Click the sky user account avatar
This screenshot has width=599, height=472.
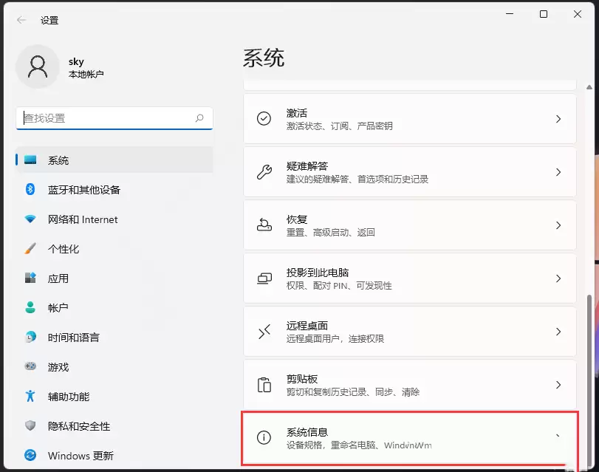[x=37, y=66]
